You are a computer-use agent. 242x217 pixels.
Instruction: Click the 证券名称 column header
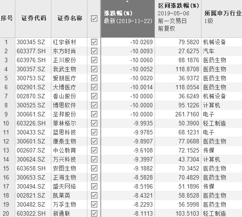[x=69, y=18]
